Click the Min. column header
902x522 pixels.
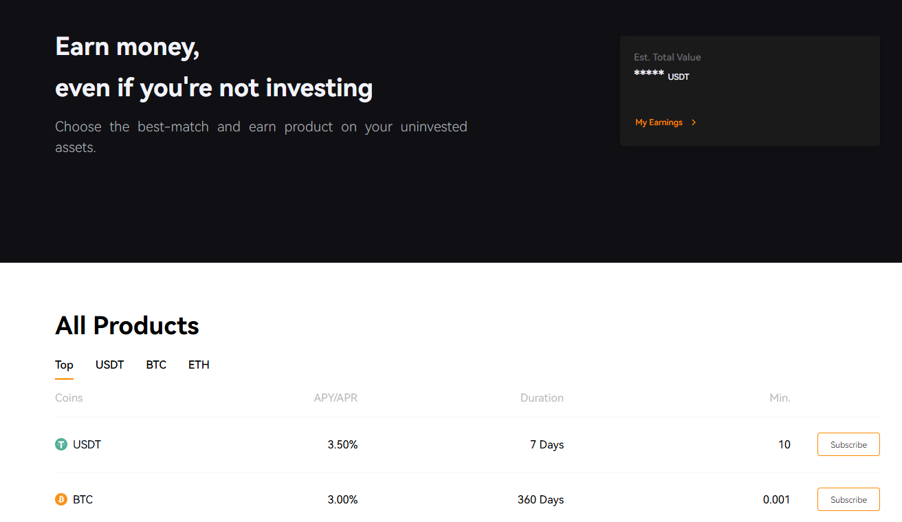click(780, 398)
